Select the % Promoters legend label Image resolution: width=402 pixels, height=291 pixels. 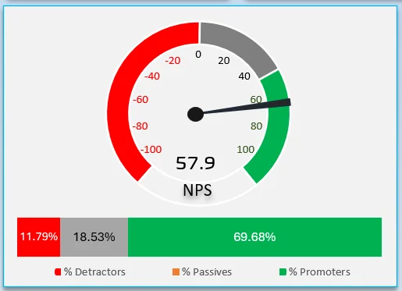[319, 272]
